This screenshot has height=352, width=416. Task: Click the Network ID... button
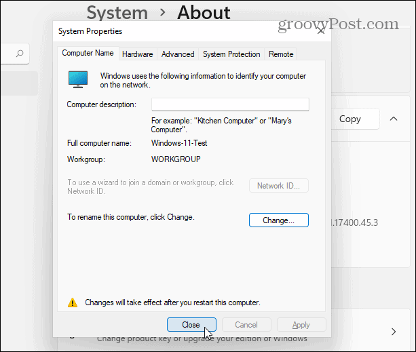pos(278,186)
